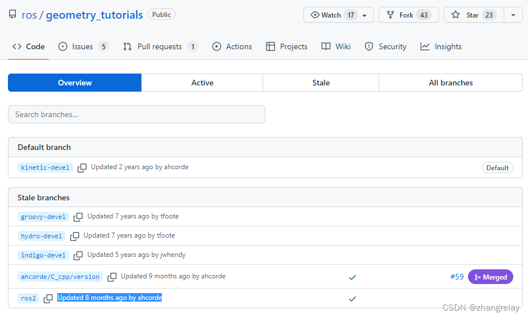528x318 pixels.
Task: Click the Code brackets icon
Action: (x=17, y=46)
